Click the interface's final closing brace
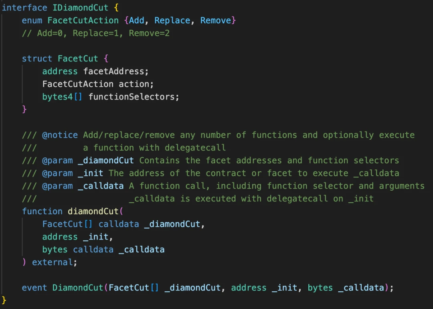The height and width of the screenshot is (309, 433). click(4, 300)
